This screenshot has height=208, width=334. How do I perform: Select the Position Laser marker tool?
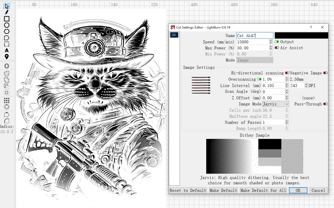pos(7,57)
